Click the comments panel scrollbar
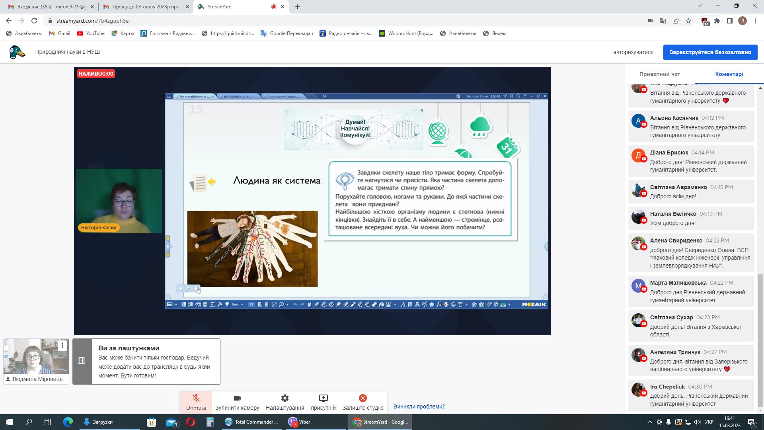This screenshot has height=430, width=764. [x=761, y=341]
